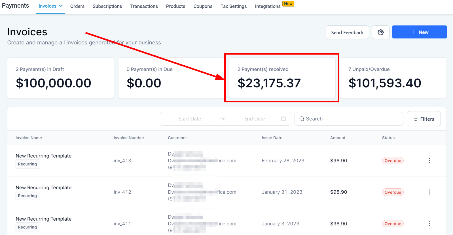Click the Filters lines icon
453x235 pixels.
click(x=415, y=119)
